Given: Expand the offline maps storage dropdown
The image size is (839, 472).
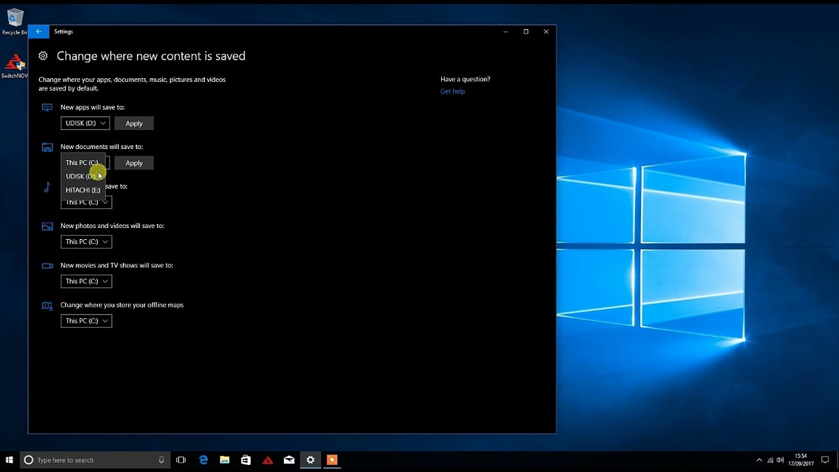Looking at the screenshot, I should [86, 320].
